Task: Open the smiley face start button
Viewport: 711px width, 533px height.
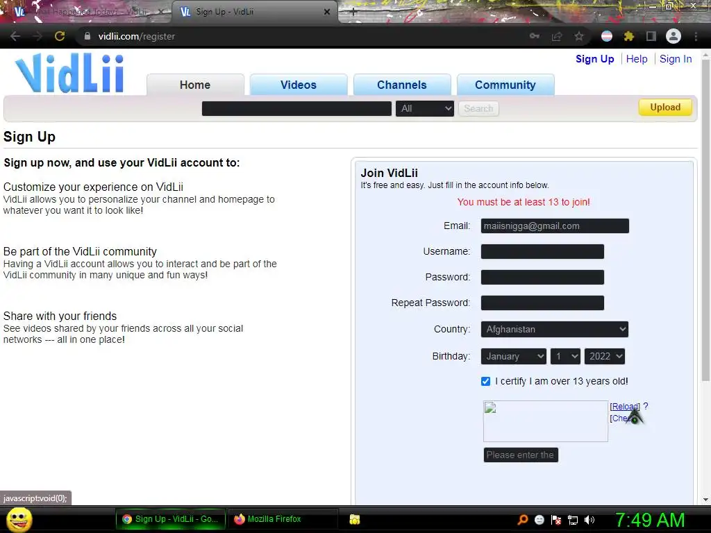Action: 19,519
